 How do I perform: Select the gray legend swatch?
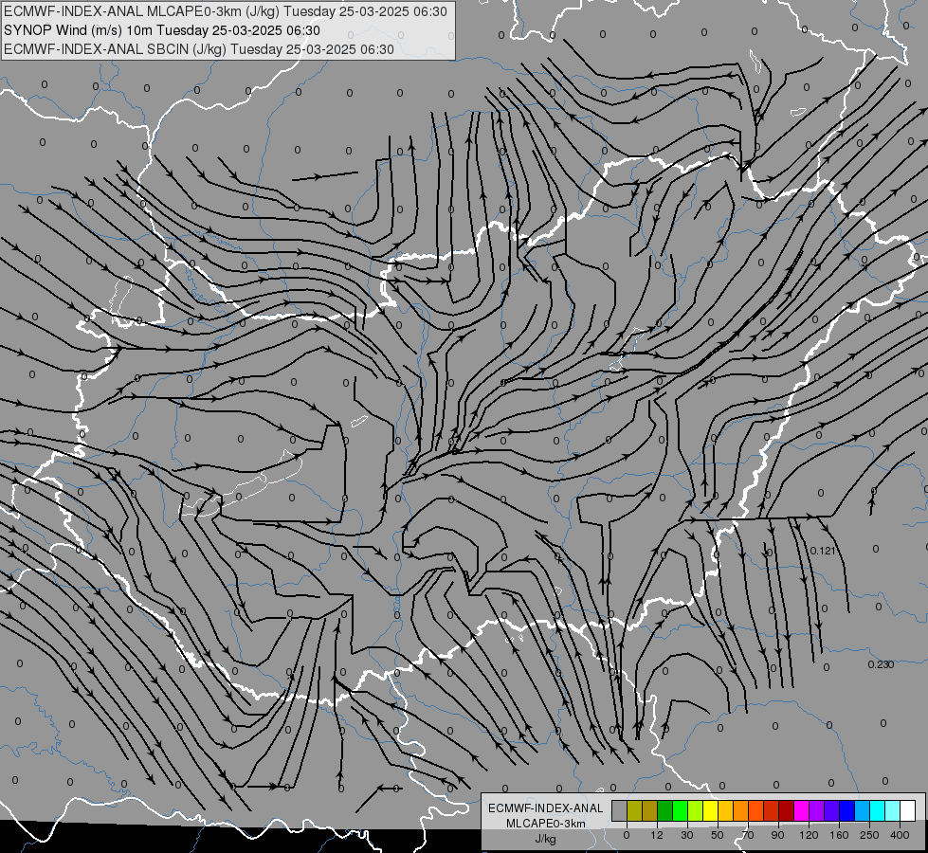[620, 811]
